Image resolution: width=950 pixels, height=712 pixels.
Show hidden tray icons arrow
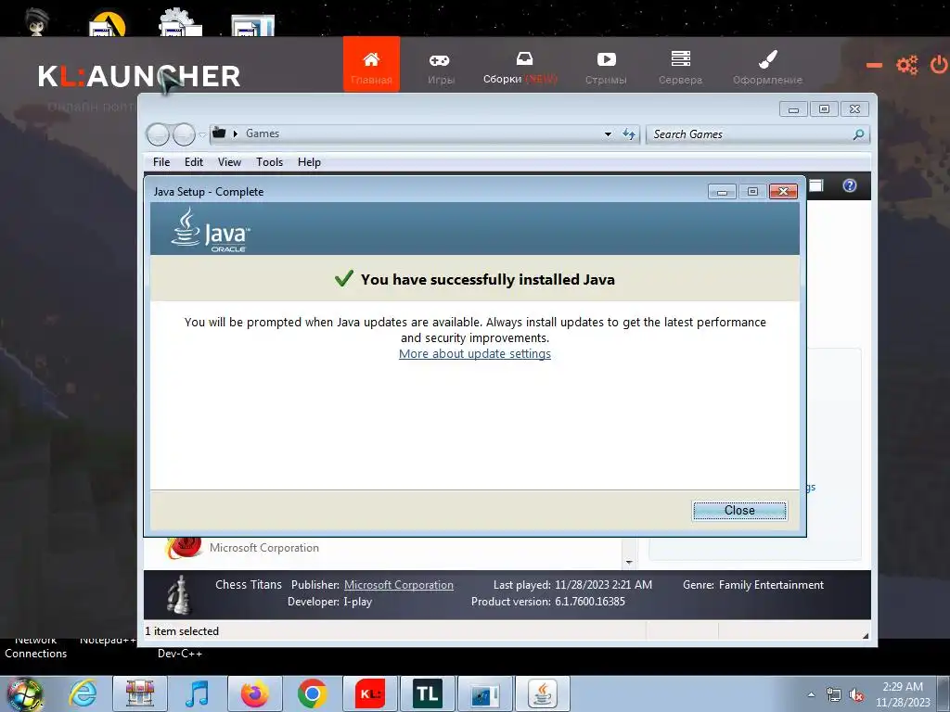click(x=811, y=694)
